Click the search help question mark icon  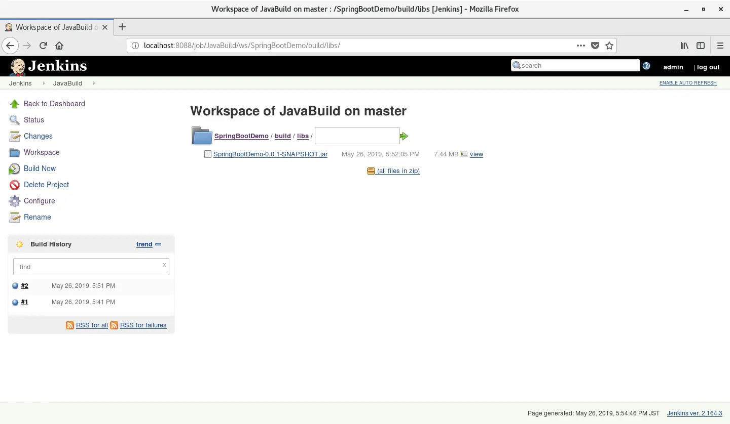point(646,66)
